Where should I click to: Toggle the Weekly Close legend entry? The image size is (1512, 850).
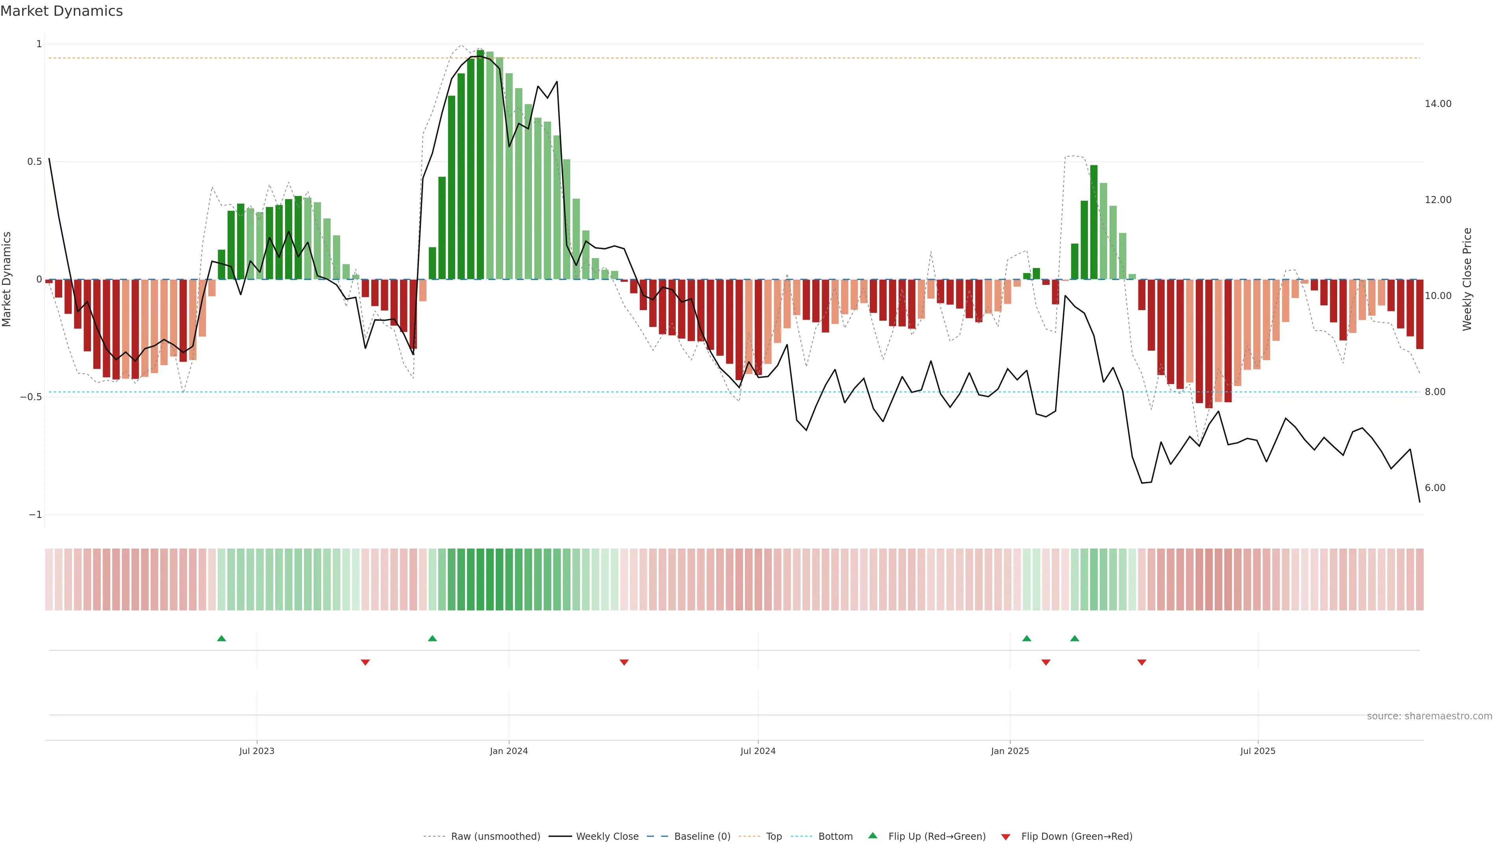(607, 837)
